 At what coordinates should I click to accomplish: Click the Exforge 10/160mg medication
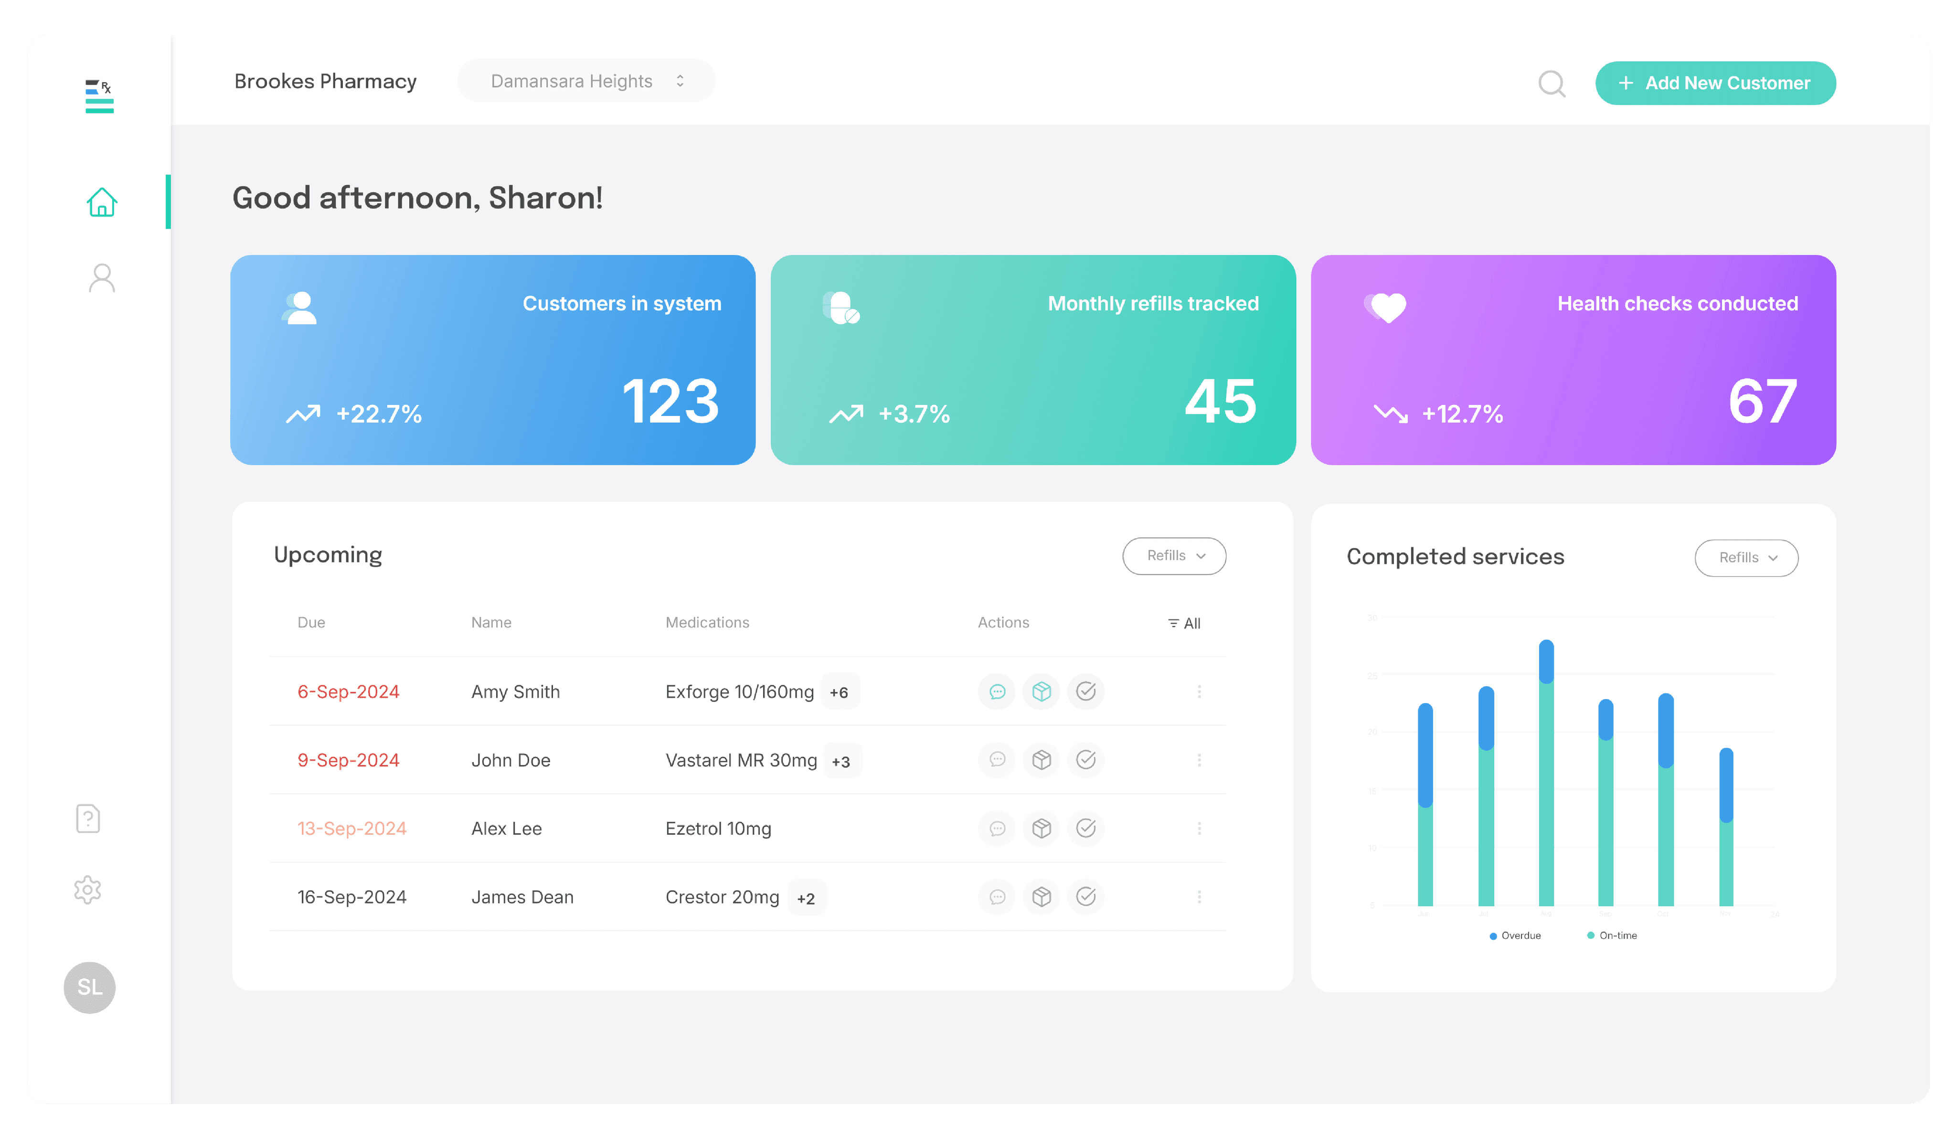click(x=739, y=691)
